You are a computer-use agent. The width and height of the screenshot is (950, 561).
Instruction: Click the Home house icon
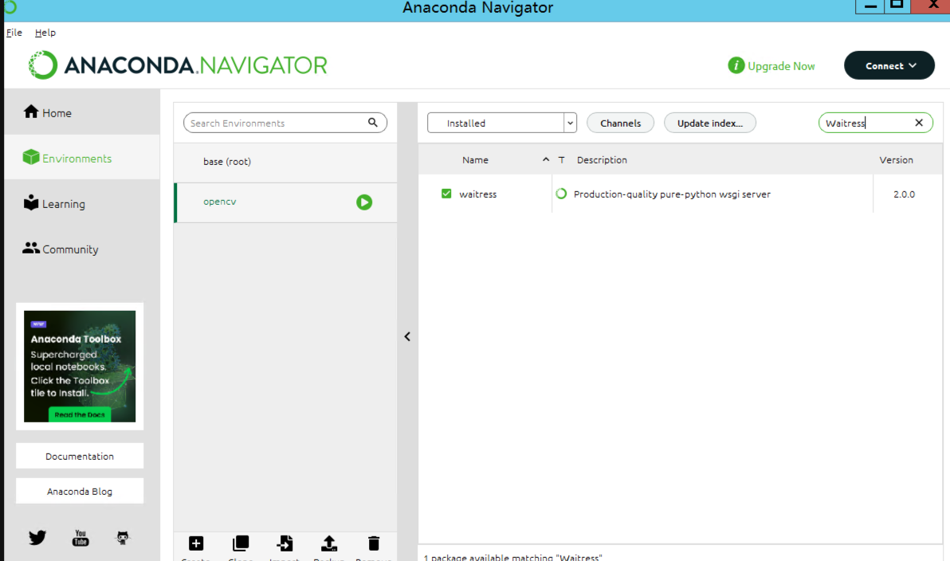pyautogui.click(x=31, y=112)
